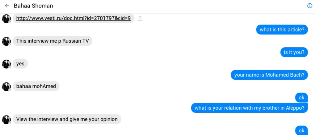Select the message about brother in Aleppo

(x=249, y=108)
